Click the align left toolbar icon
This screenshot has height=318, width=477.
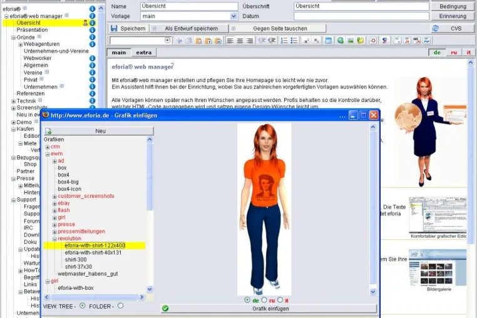[230, 41]
